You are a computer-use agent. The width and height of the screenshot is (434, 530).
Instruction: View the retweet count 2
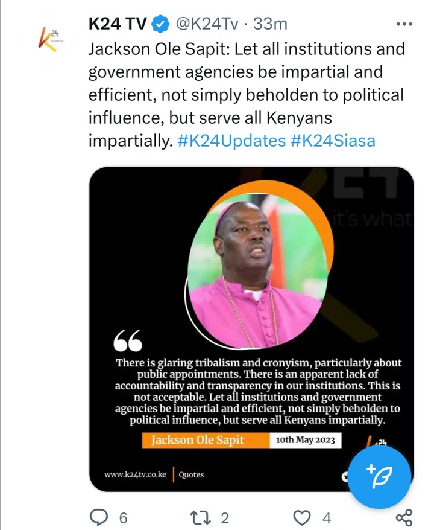tap(225, 518)
